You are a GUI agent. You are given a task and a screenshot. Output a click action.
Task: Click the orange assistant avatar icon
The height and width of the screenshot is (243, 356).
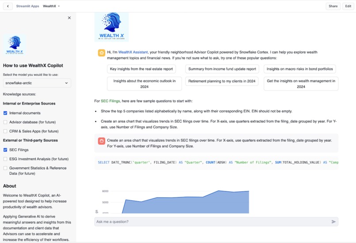pyautogui.click(x=102, y=53)
